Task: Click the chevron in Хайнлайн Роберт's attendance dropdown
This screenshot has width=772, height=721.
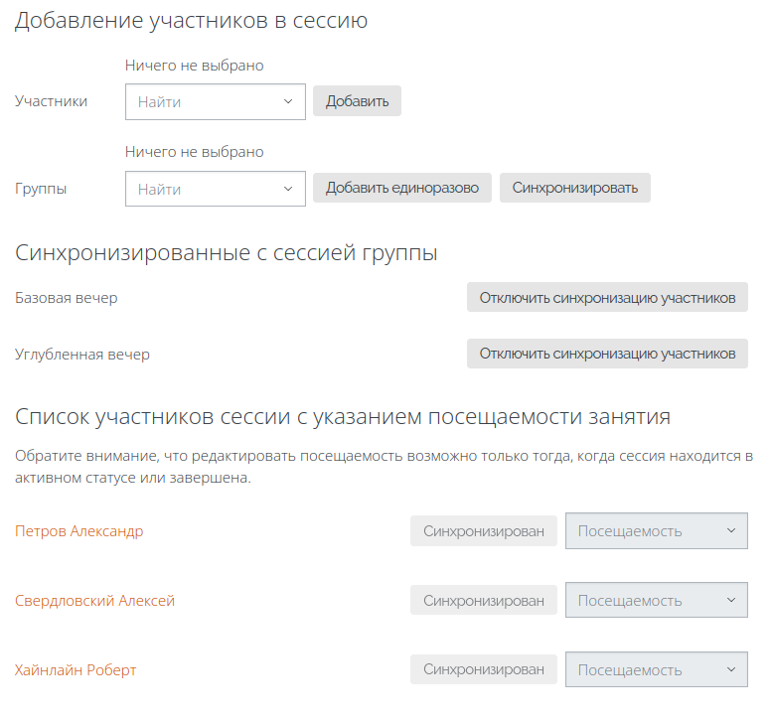Action: click(731, 669)
